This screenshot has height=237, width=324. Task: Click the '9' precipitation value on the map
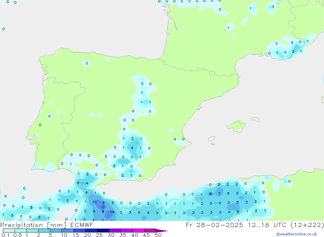(104, 202)
